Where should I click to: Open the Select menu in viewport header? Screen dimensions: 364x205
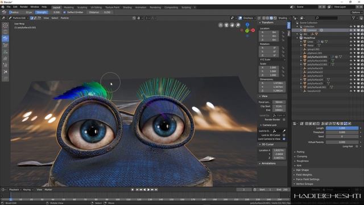55,18
